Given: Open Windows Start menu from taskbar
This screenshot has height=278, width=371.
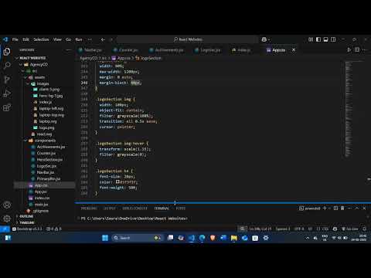Looking at the screenshot, I should 105,238.
